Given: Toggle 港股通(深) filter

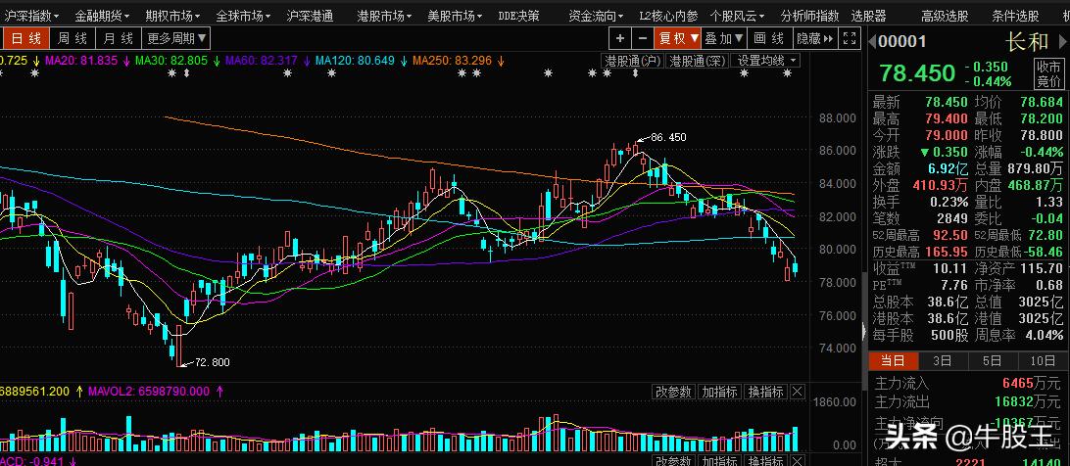Looking at the screenshot, I should pyautogui.click(x=698, y=61).
